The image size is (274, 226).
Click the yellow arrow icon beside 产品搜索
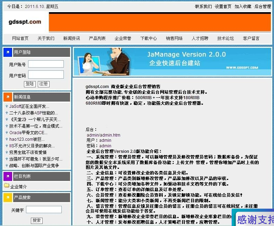point(8,198)
